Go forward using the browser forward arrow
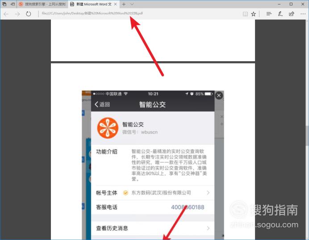 coord(17,14)
